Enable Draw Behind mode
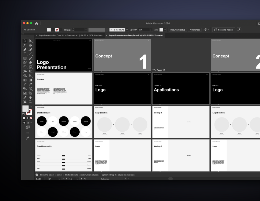Image resolution: width=260 pixels, height=201 pixels. point(28,123)
